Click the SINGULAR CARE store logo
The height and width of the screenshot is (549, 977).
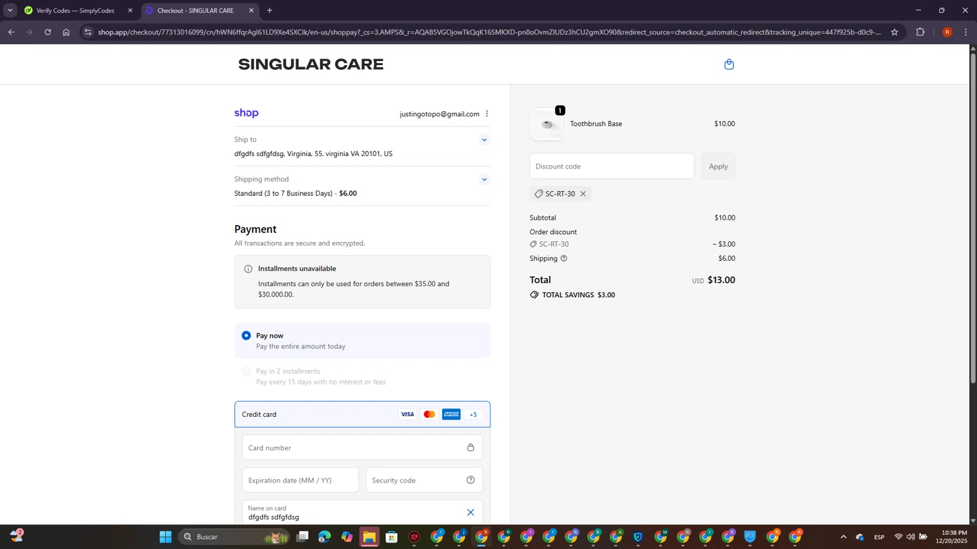pyautogui.click(x=311, y=64)
